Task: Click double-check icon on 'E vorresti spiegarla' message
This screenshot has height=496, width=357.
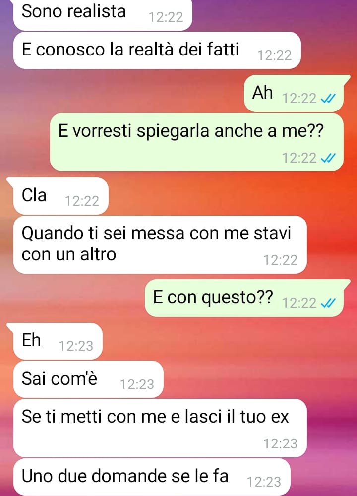Action: [x=328, y=158]
